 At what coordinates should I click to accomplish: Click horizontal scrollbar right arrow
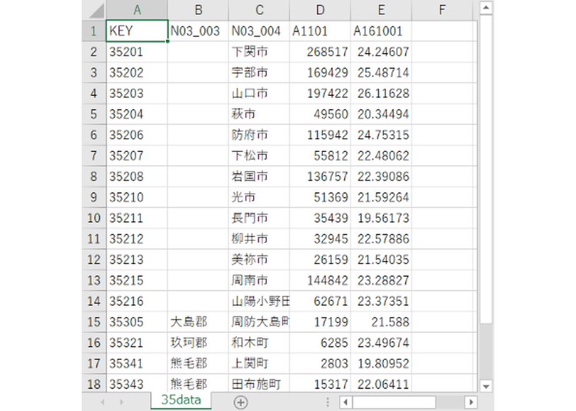click(x=471, y=402)
